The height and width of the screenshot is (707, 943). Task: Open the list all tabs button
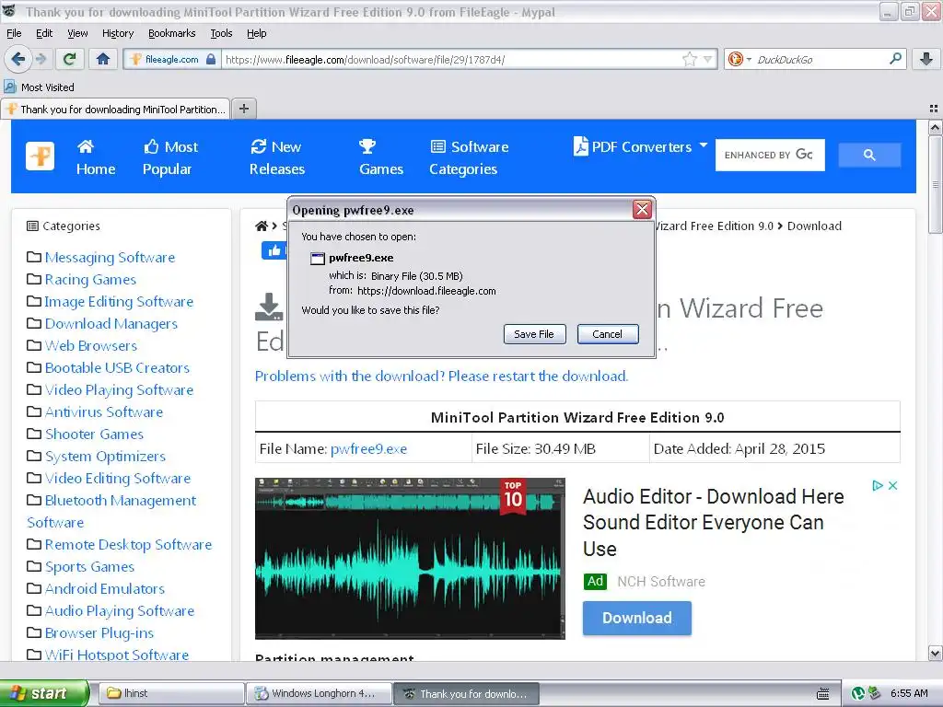(934, 109)
